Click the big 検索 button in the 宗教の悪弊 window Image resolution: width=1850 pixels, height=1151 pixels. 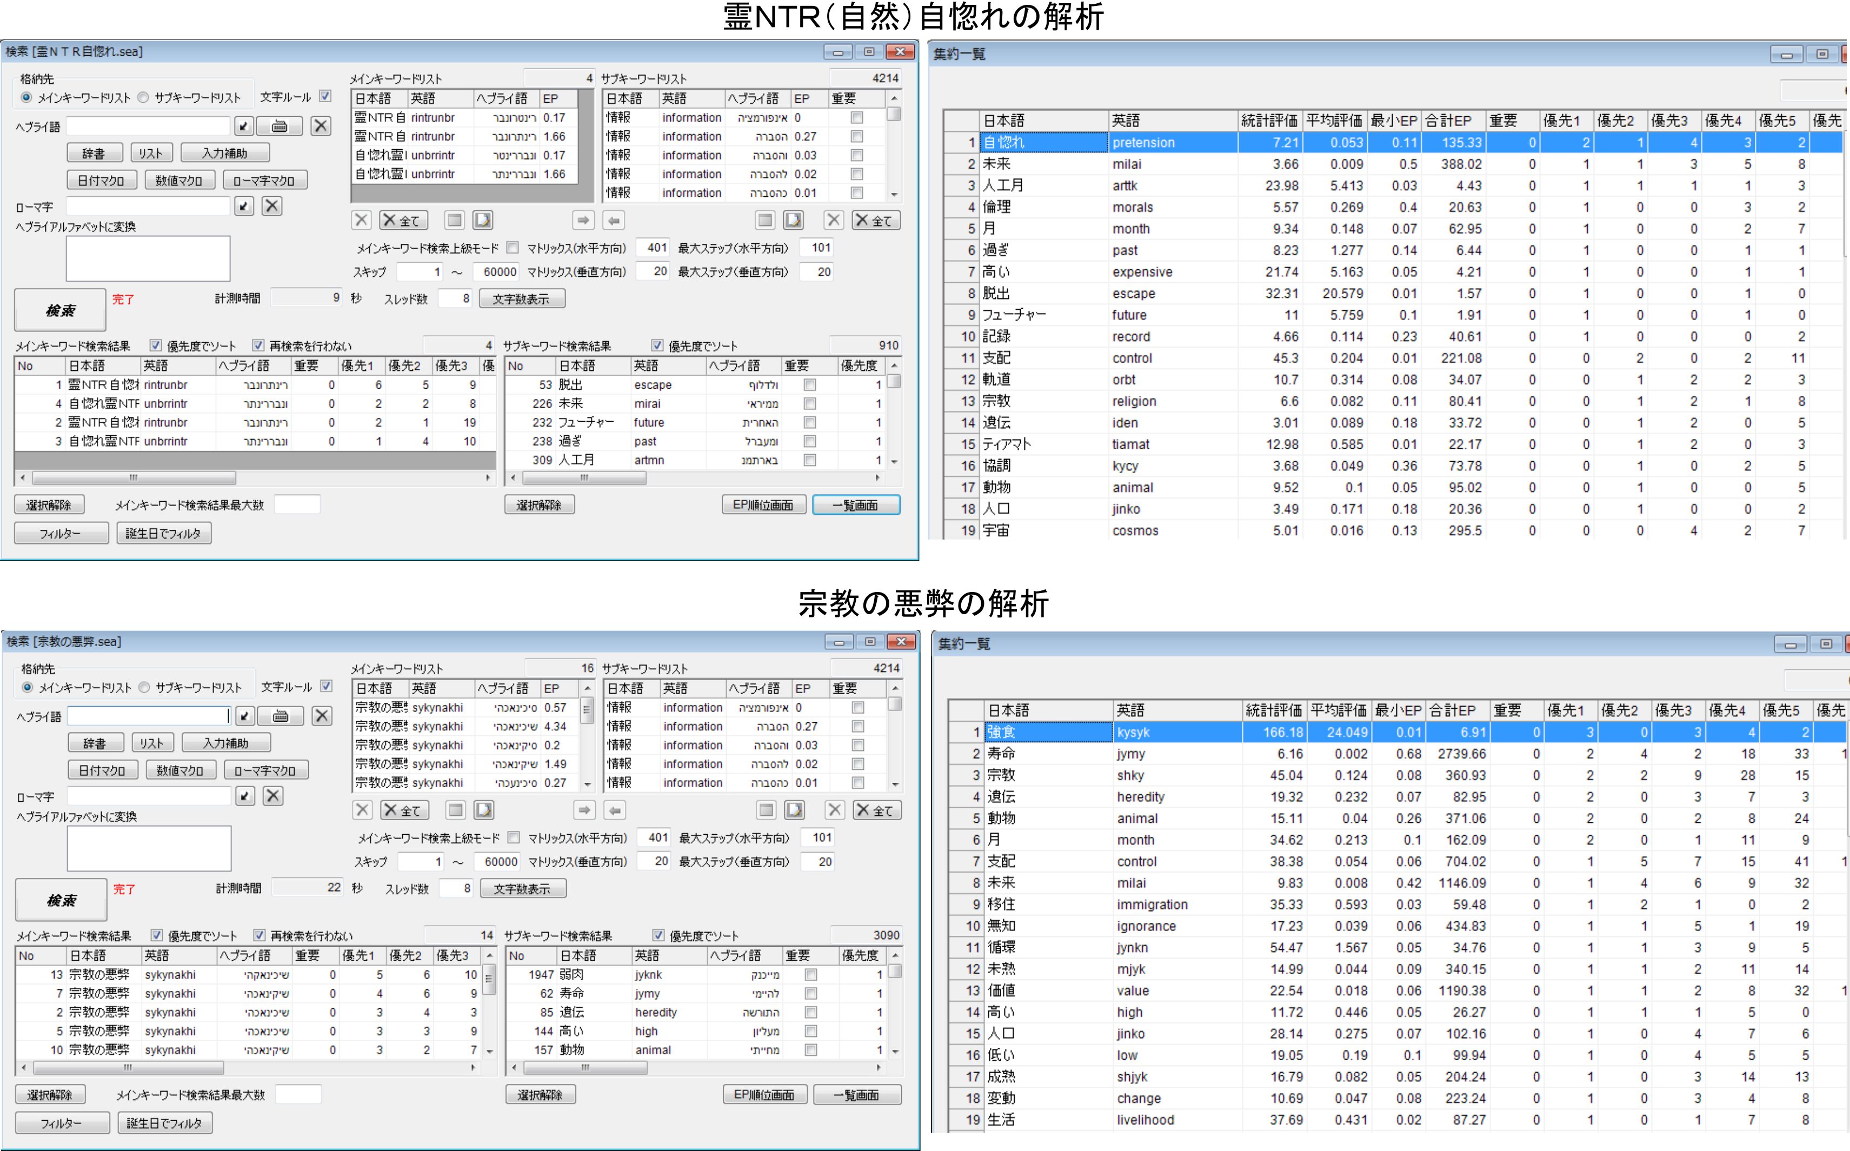(61, 901)
